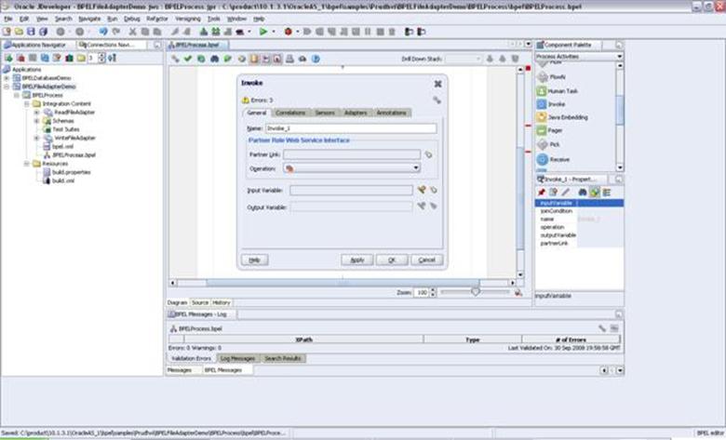Click the green checkmark validate icon
Viewport: 726px width, 440px height.
(187, 59)
